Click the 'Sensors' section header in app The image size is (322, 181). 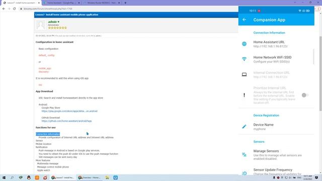point(259,142)
